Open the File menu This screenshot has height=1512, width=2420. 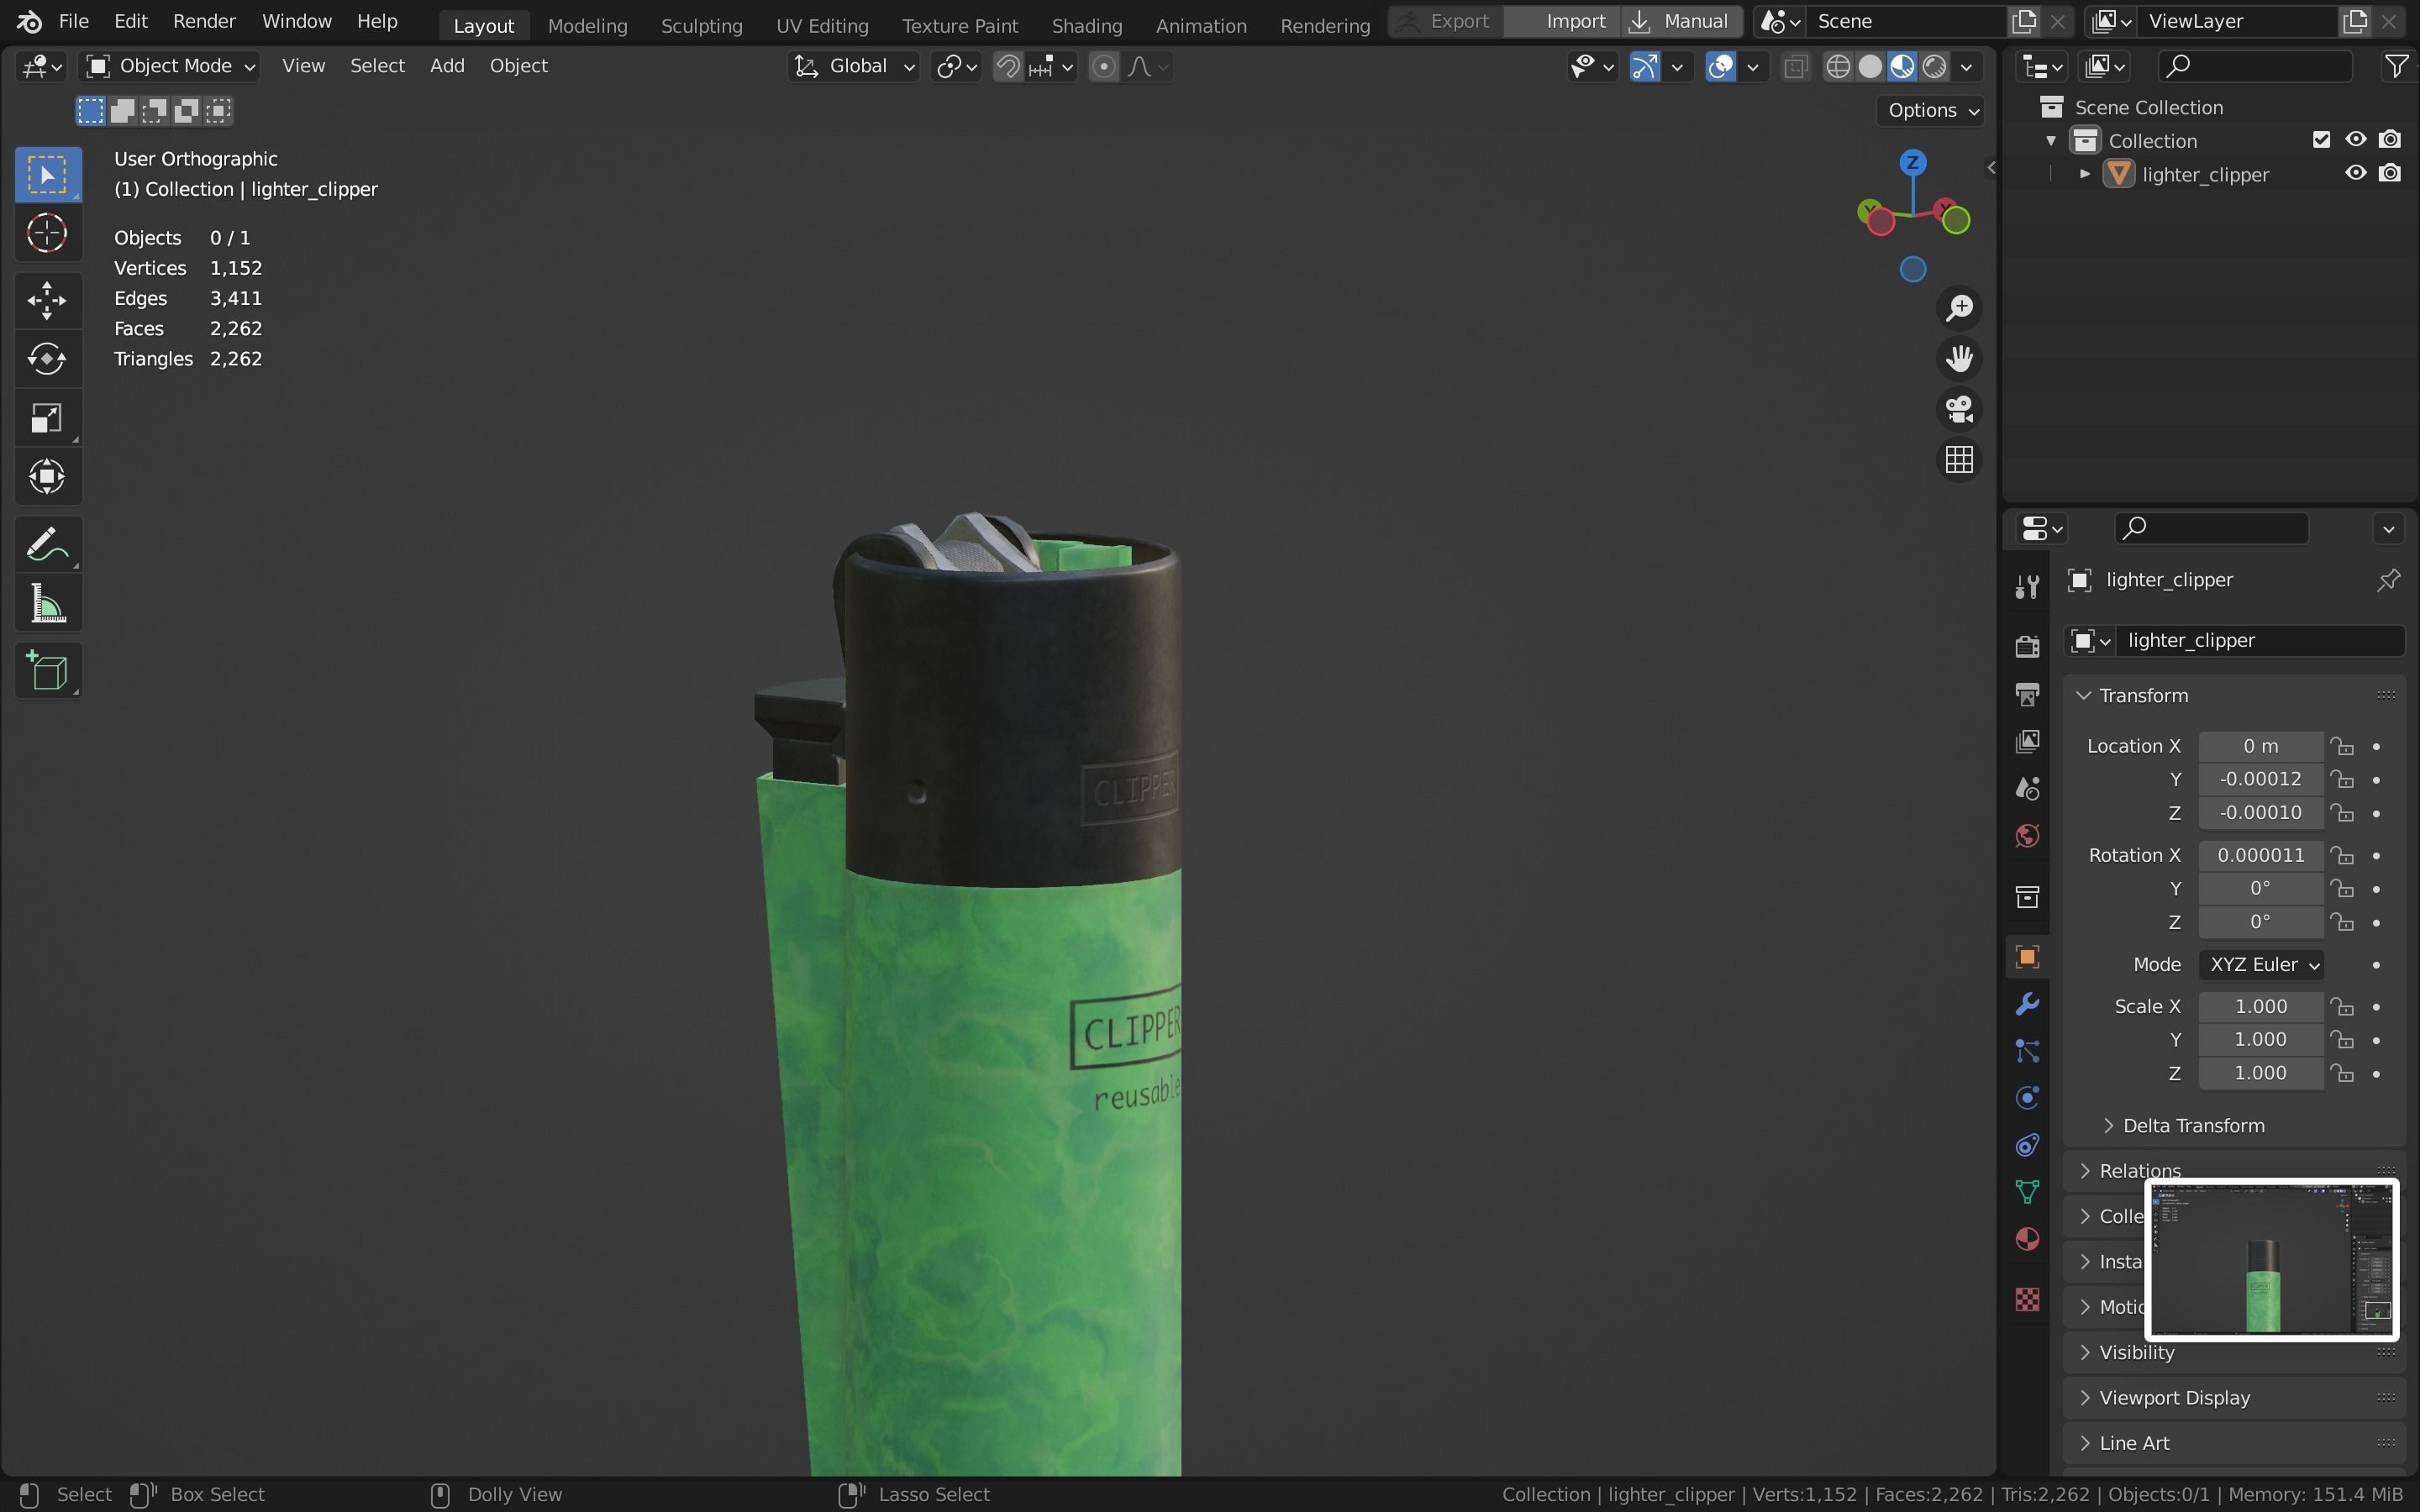pyautogui.click(x=73, y=21)
